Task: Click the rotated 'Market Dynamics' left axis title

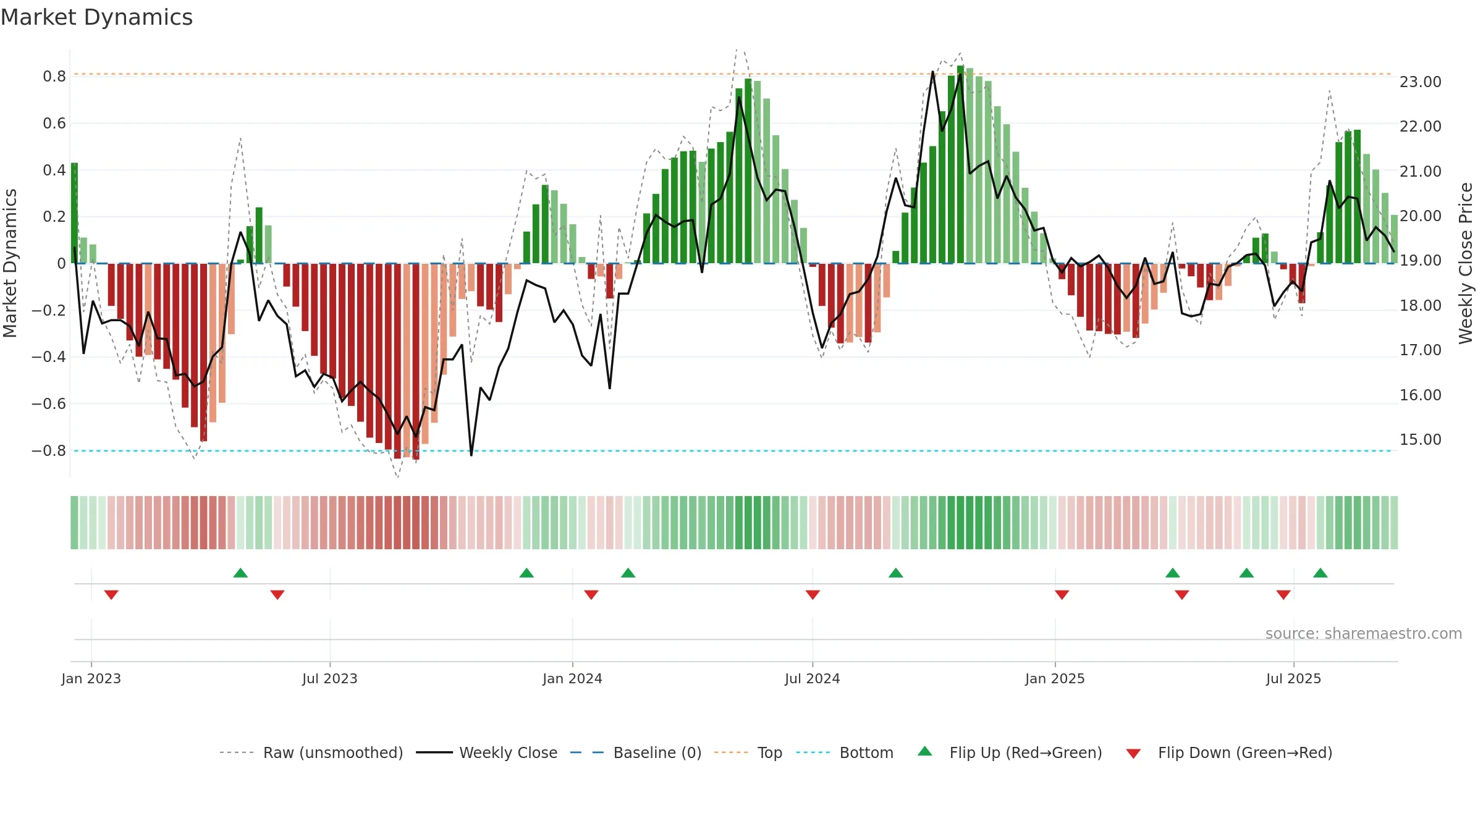Action: [x=10, y=263]
